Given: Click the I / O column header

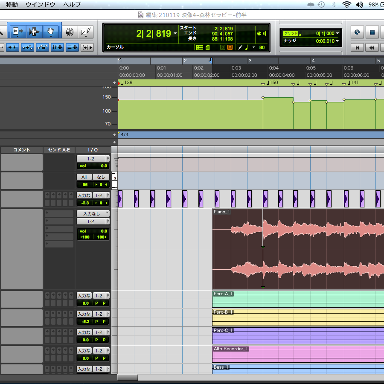Looking at the screenshot, I should 93,150.
